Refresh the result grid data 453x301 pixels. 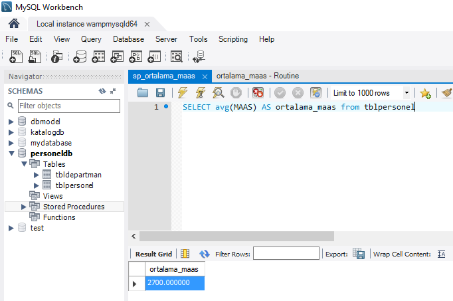click(205, 254)
